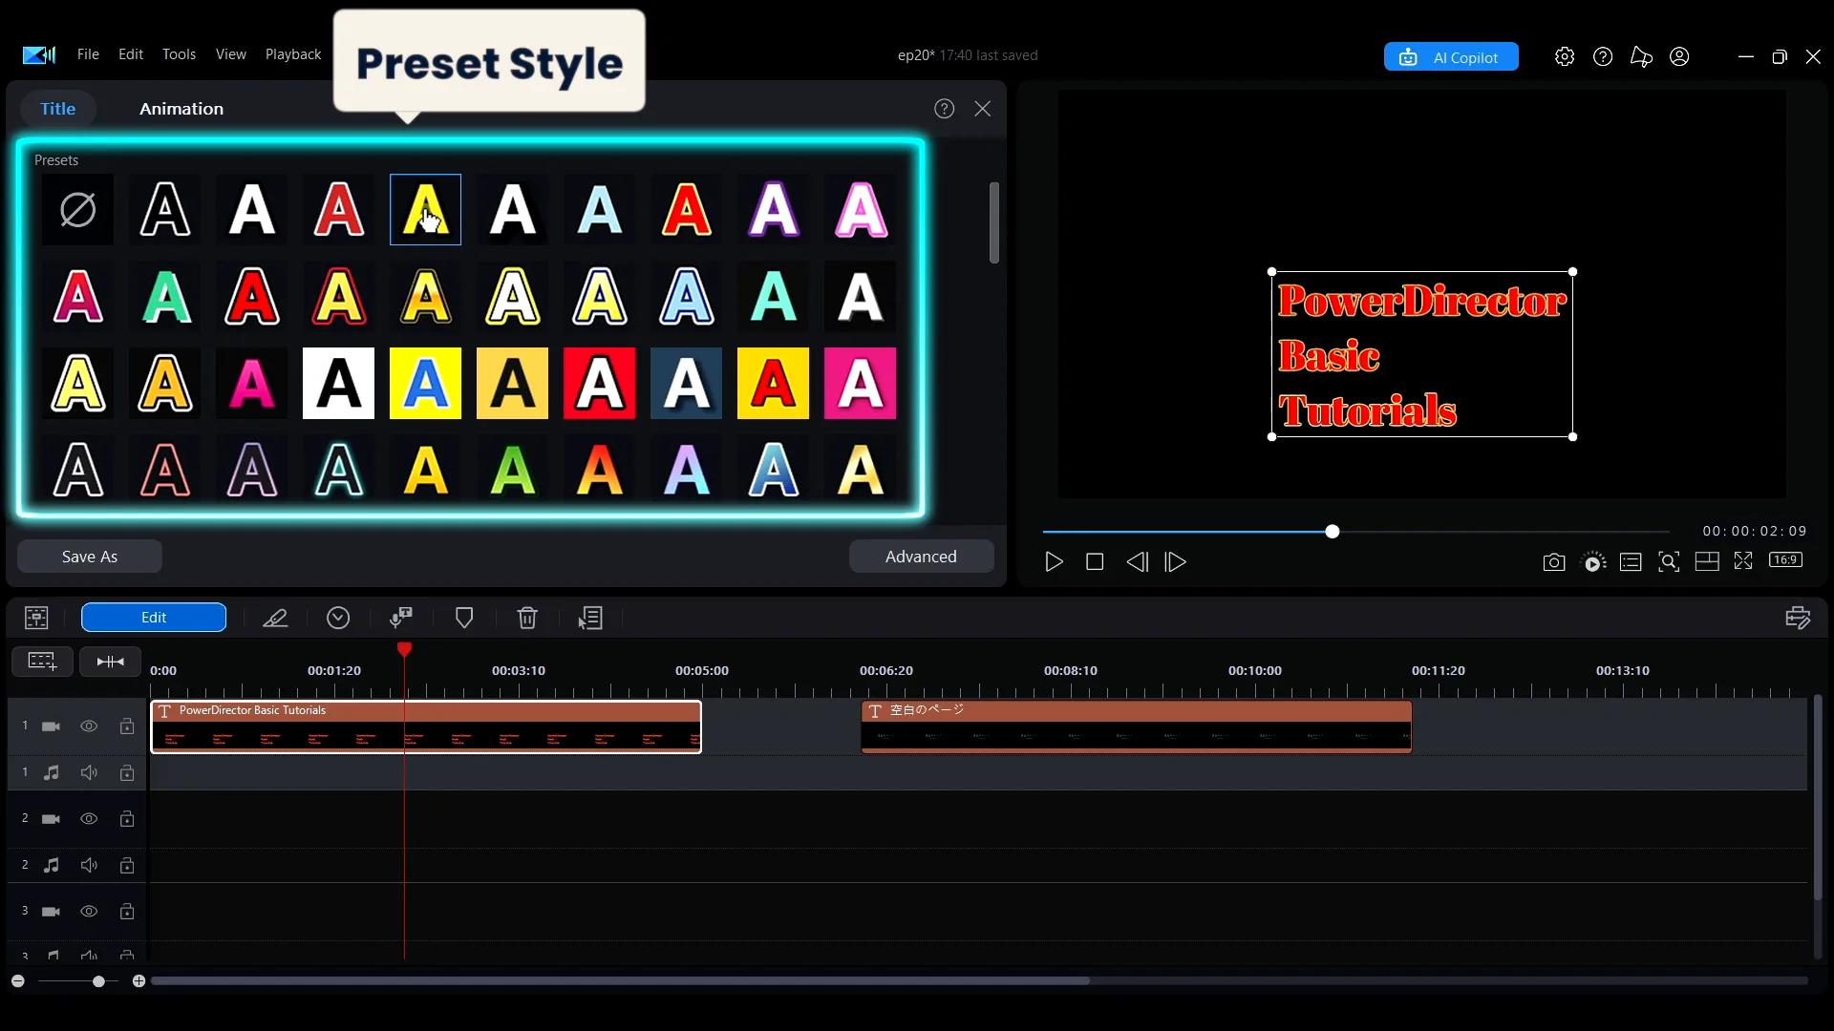The height and width of the screenshot is (1031, 1834).
Task: Delete the selected clip with trash icon
Action: (x=527, y=618)
